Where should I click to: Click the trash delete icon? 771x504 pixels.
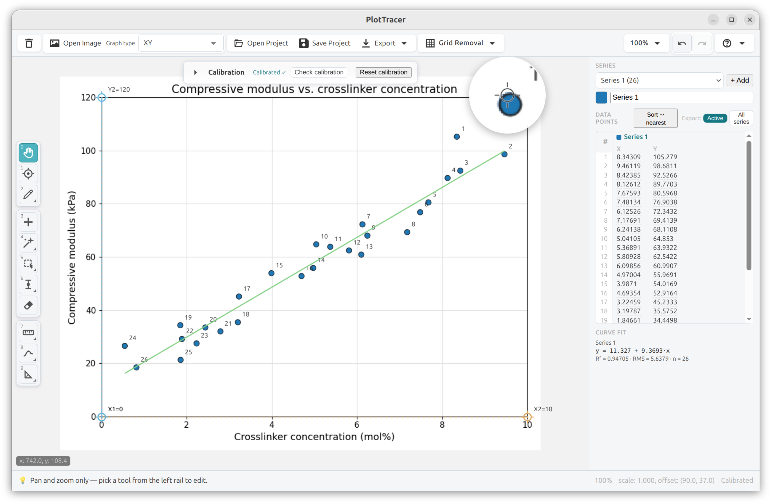[x=29, y=43]
